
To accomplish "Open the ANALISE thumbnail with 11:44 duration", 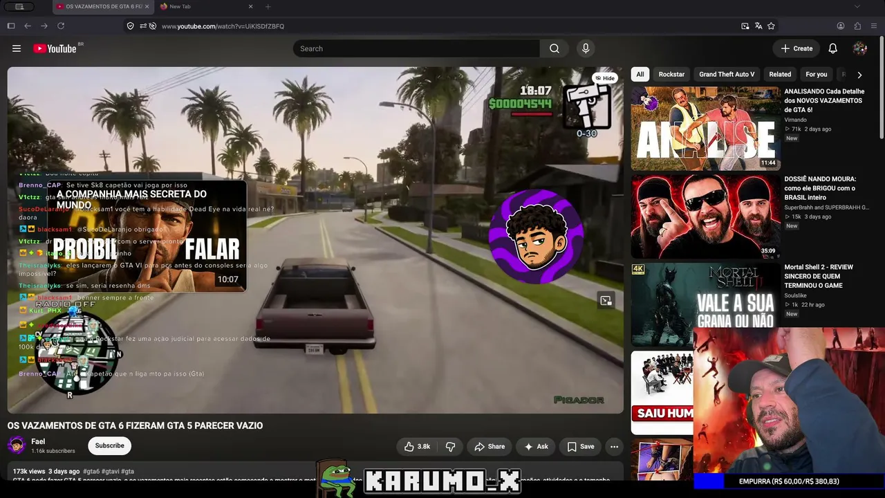I will [705, 128].
